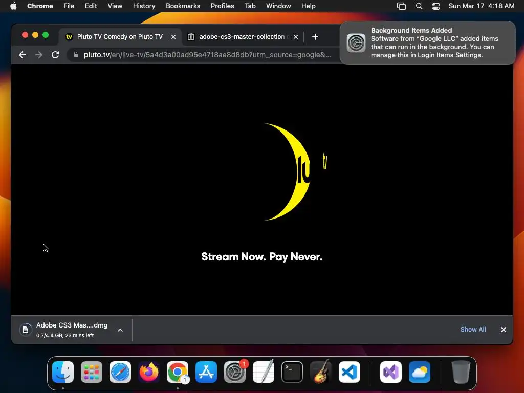
Task: Click the lock icon in address bar
Action: click(x=76, y=55)
